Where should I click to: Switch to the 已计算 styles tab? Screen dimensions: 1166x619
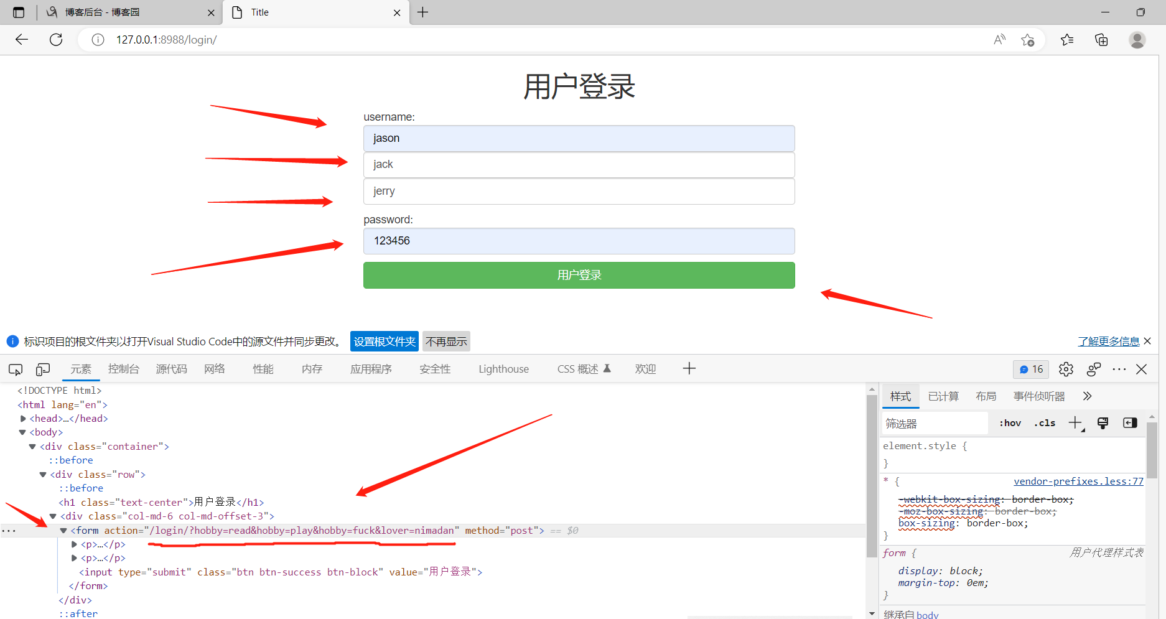943,396
